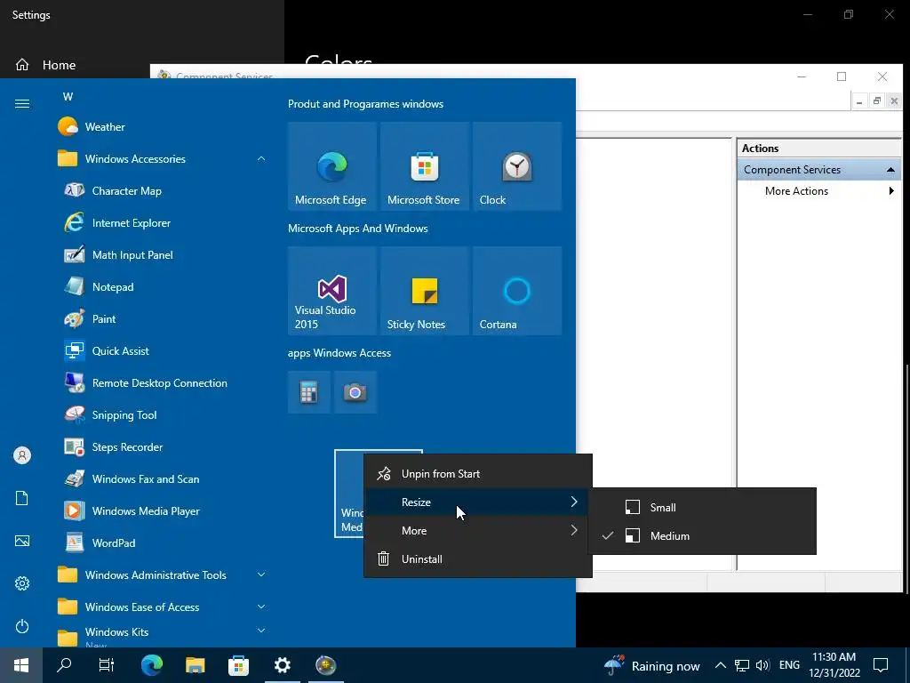Open Pictures from the Start sidebar
Image resolution: width=910 pixels, height=683 pixels.
point(22,541)
